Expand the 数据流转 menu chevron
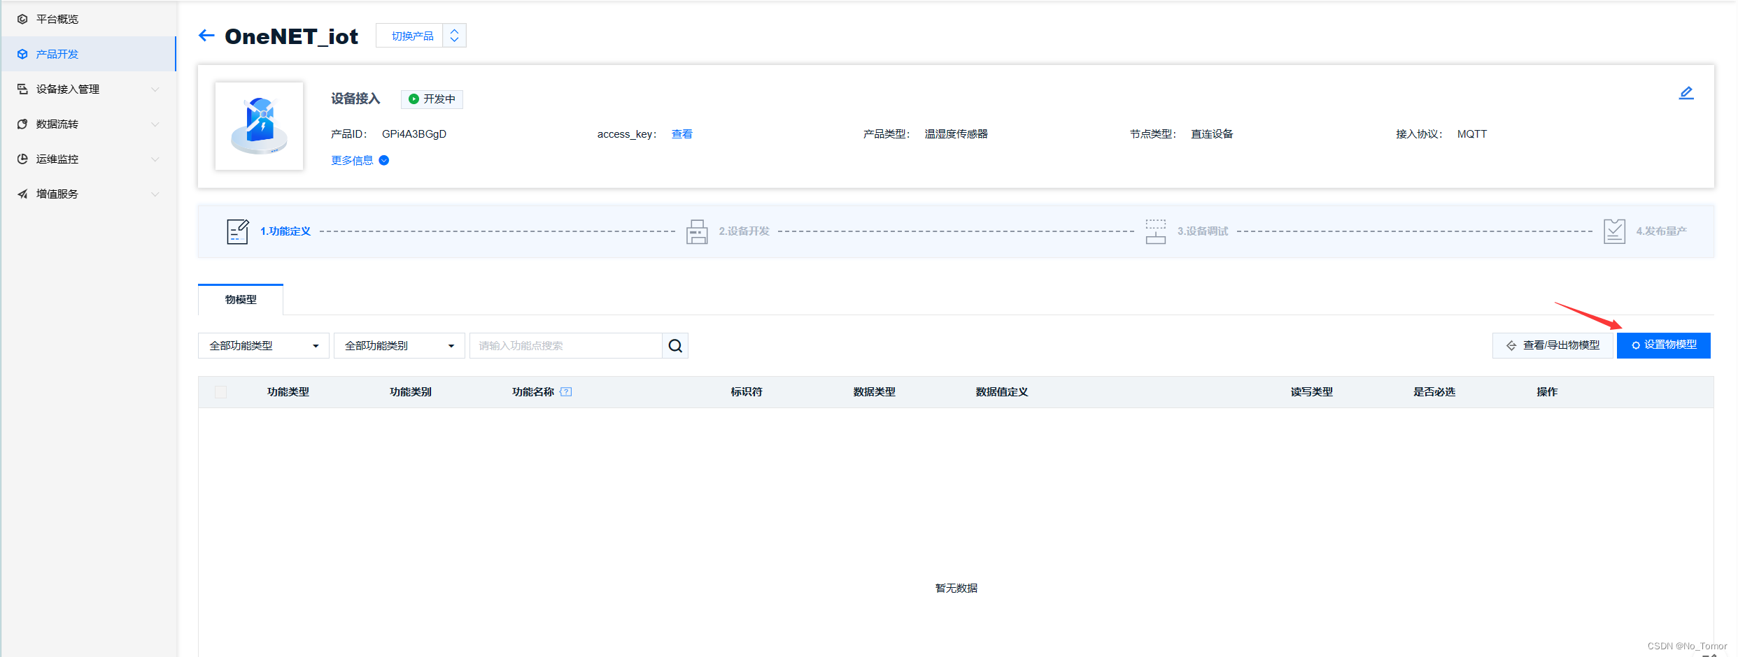Image resolution: width=1738 pixels, height=657 pixels. [155, 124]
